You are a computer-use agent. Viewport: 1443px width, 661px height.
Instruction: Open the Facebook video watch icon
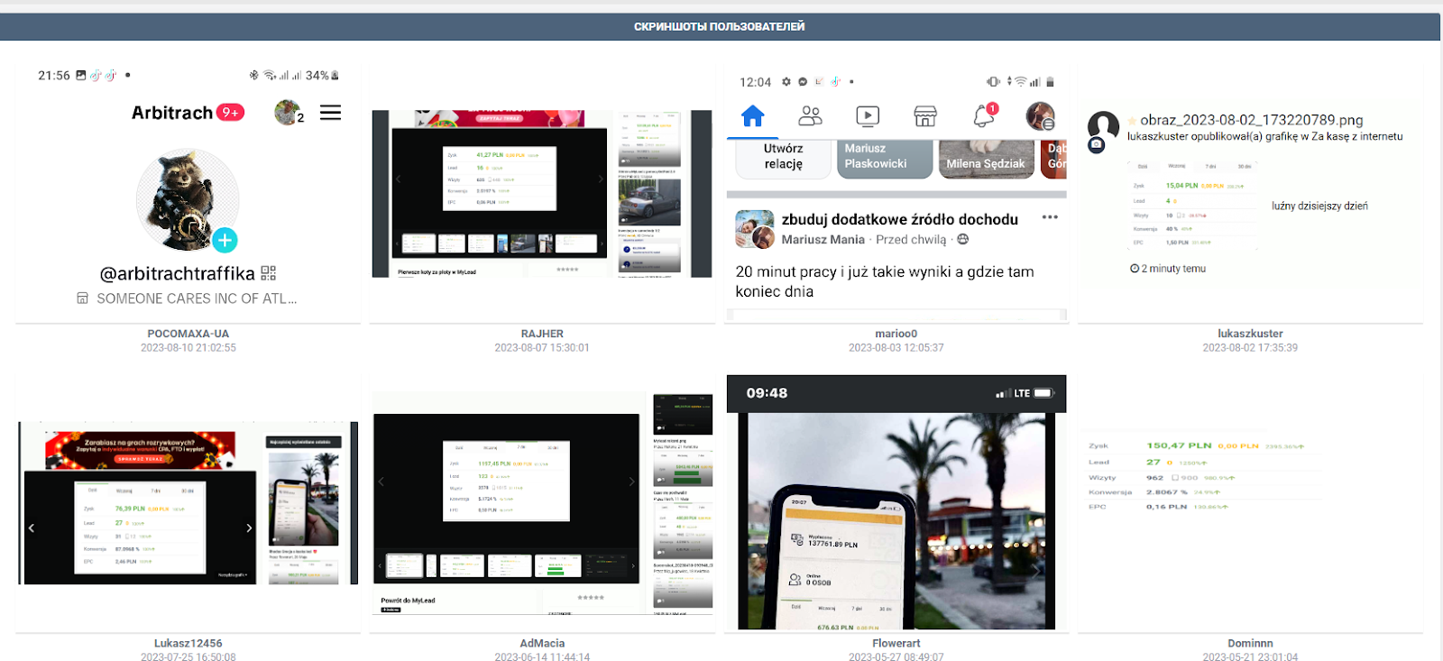tap(868, 116)
